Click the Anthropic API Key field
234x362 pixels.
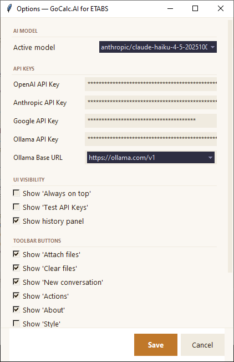[151, 102]
